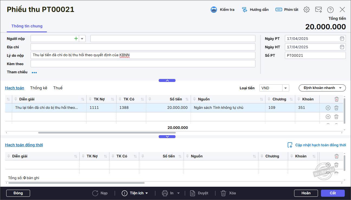The height and width of the screenshot is (200, 351).
Task: Expand the Người nộp dropdown arrow
Action: pos(82,39)
